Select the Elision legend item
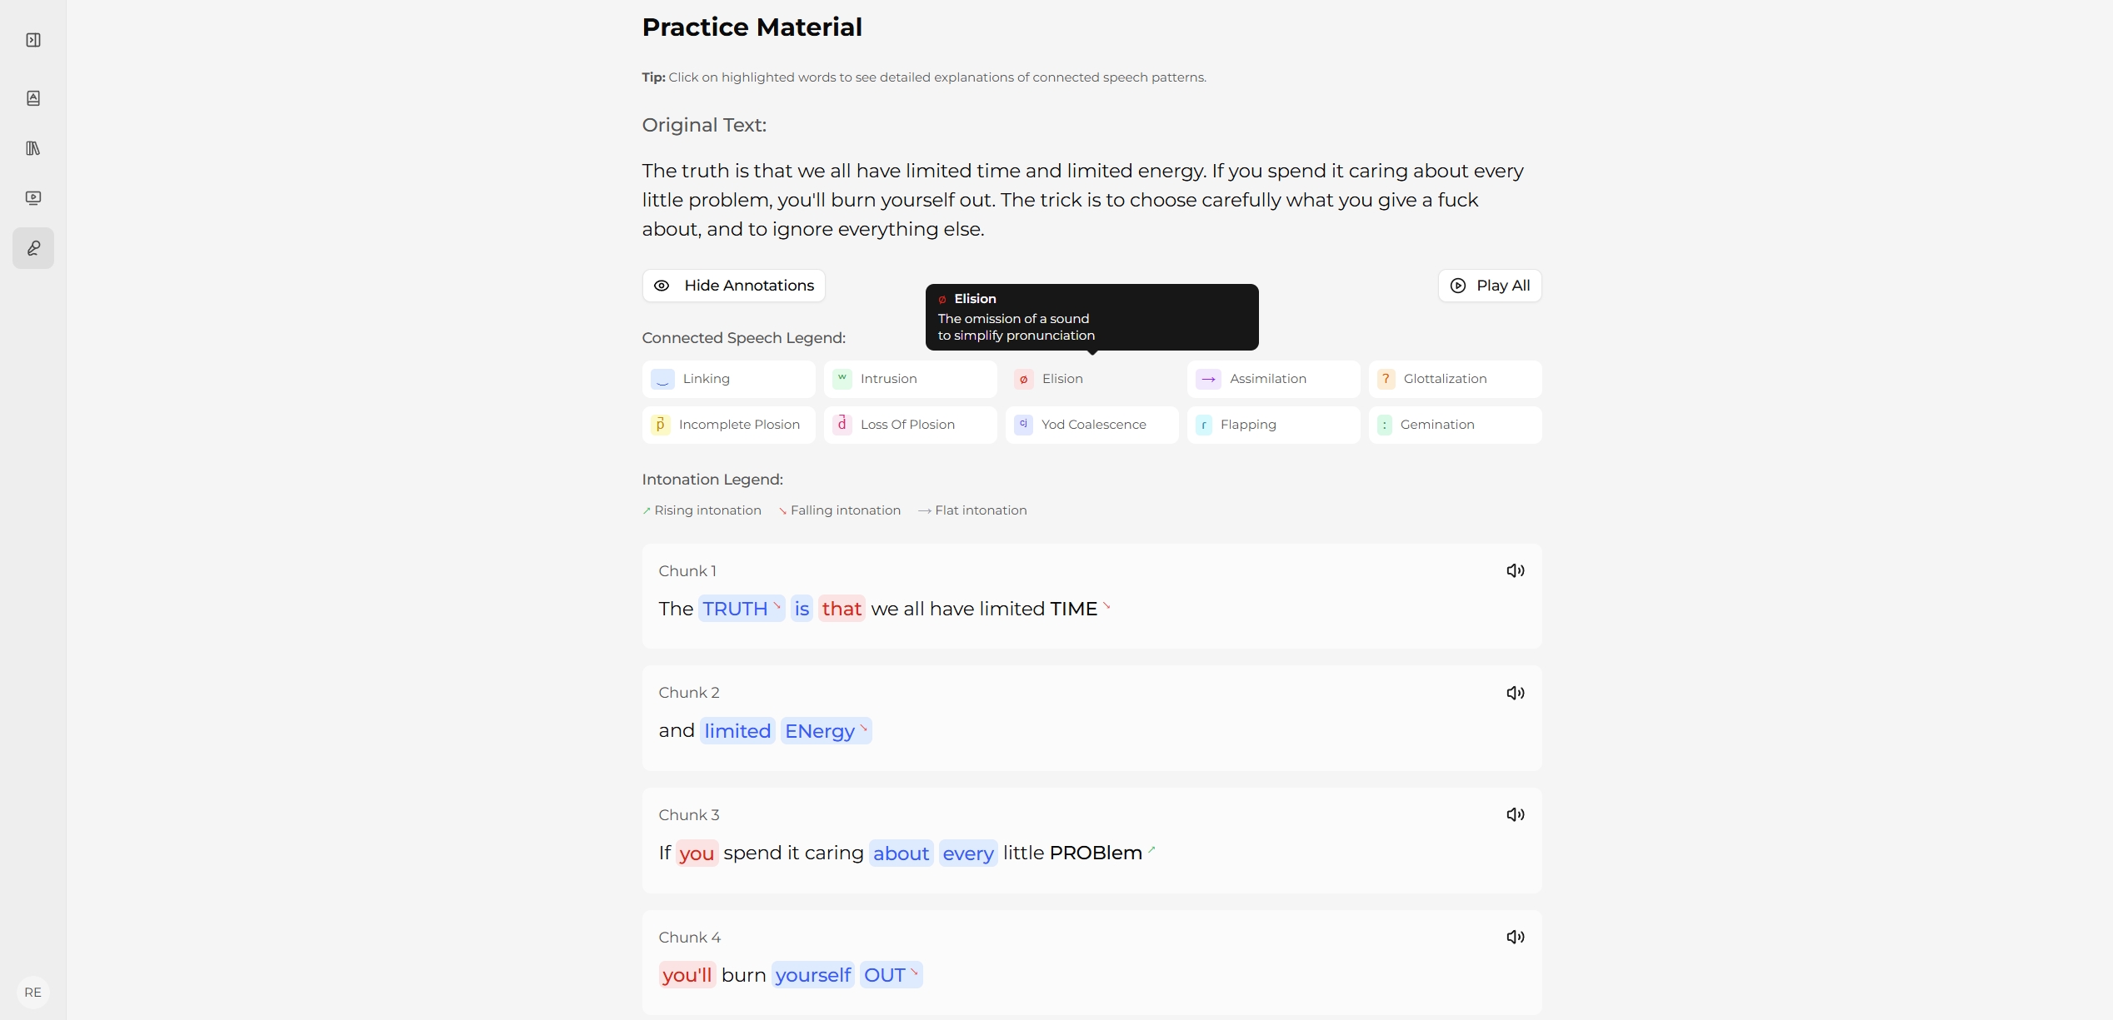 (1091, 379)
